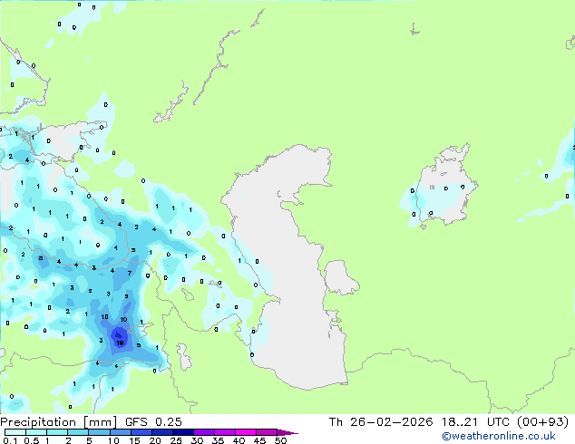Click the '19' peak precipitation value on map
The image size is (575, 444).
120,343
